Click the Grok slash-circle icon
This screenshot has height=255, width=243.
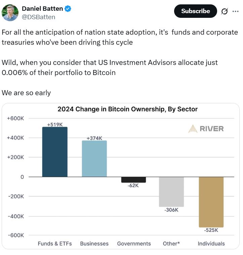(x=224, y=11)
